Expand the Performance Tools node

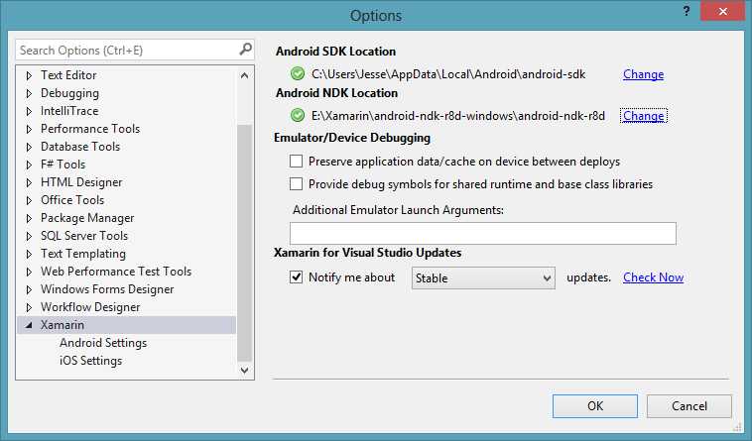tap(29, 129)
